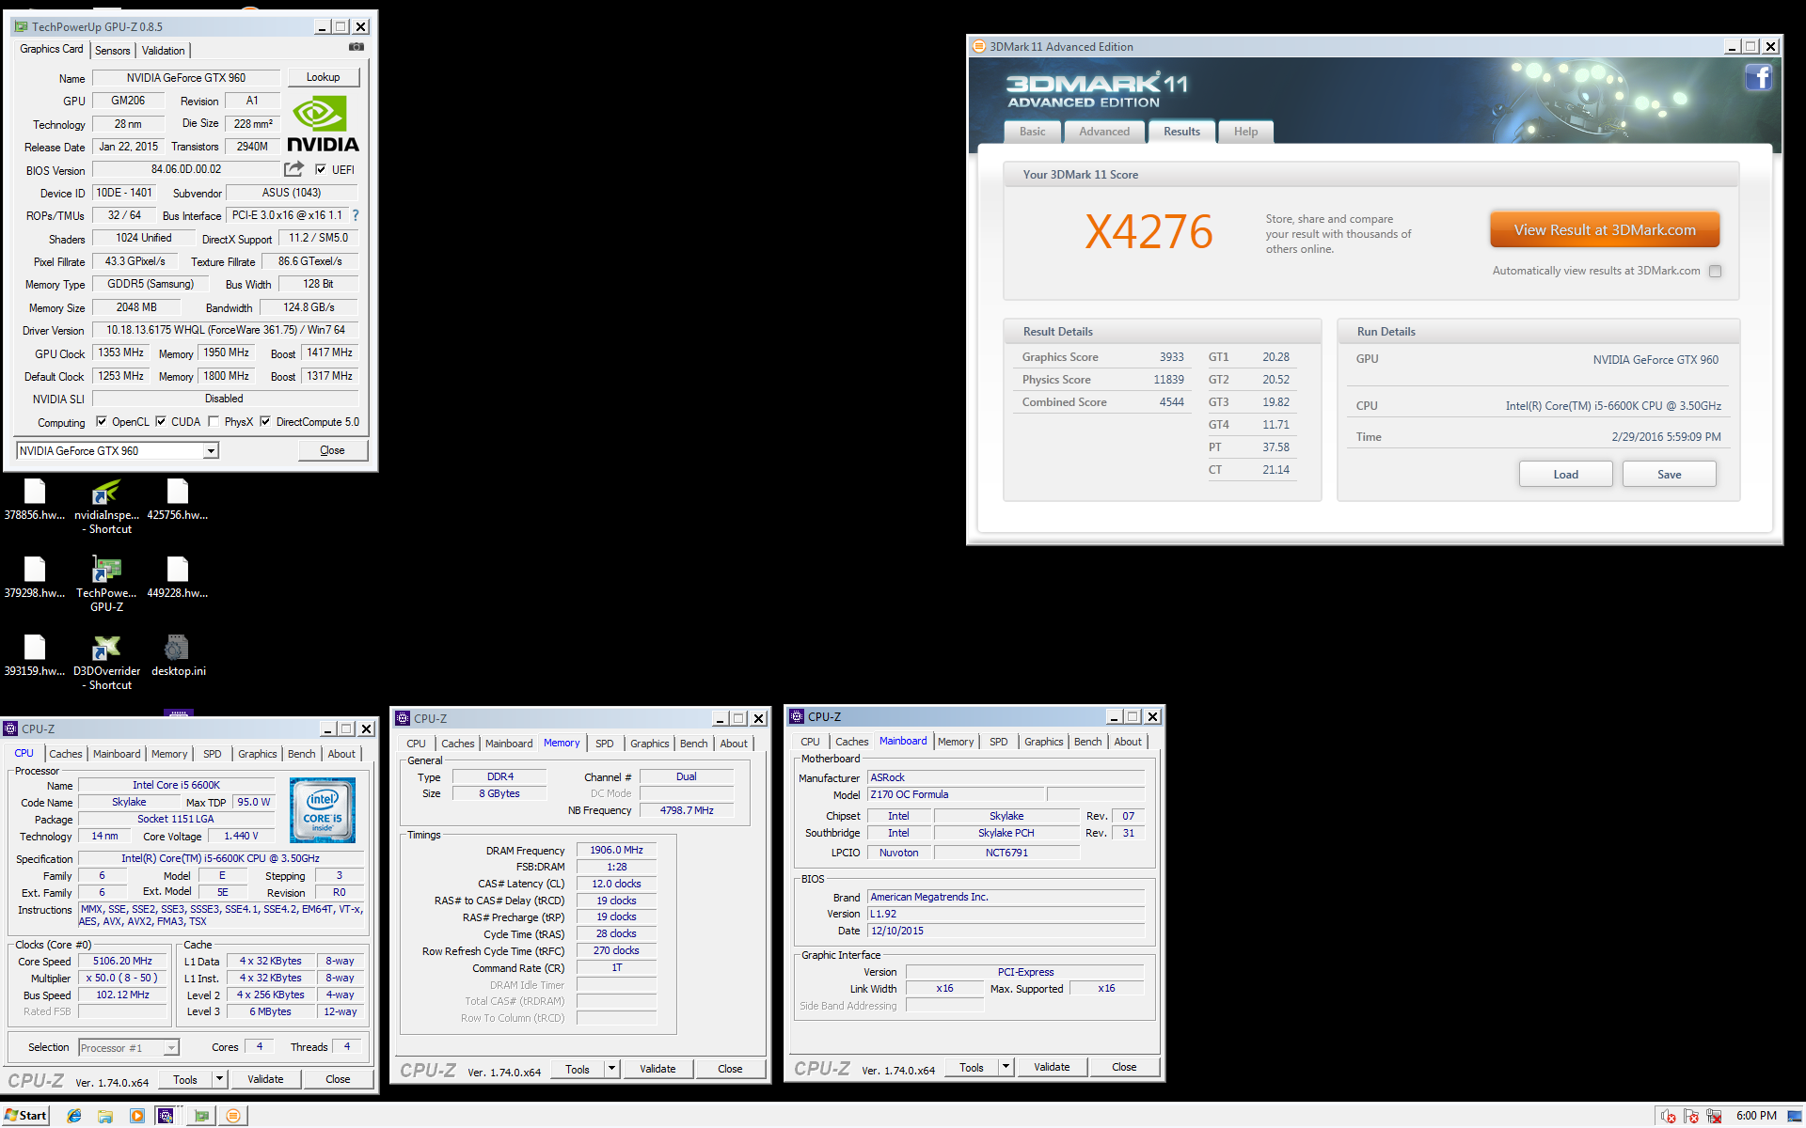Expand the NVIDIA GeForce GTX 960 GPU dropdown
The image size is (1806, 1128).
[x=212, y=451]
